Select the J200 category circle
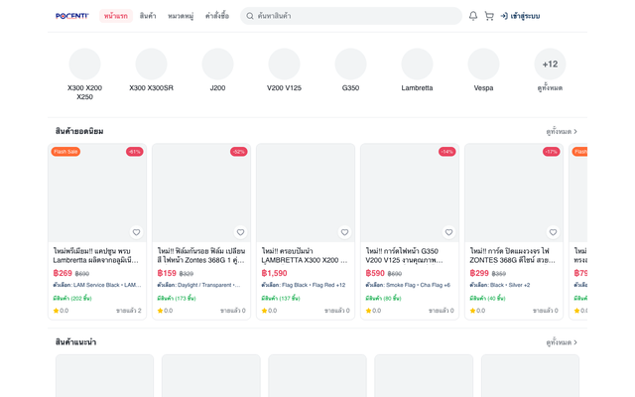Image resolution: width=635 pixels, height=397 pixels. pos(217,64)
